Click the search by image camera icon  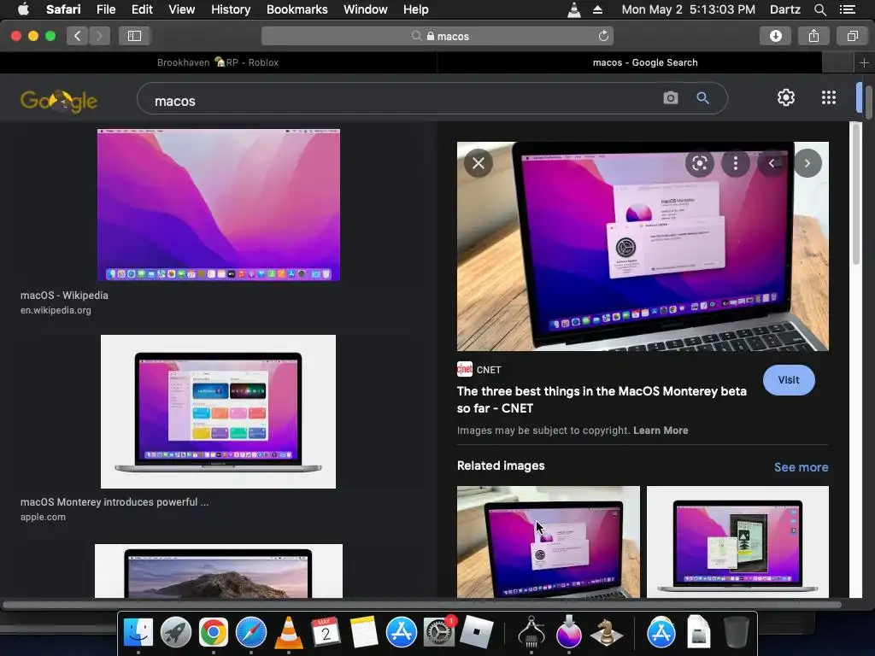click(671, 98)
